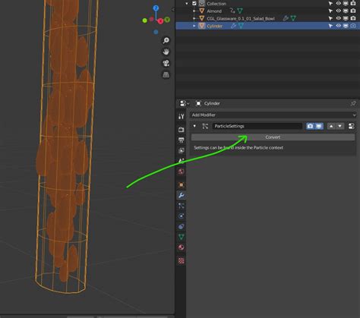Click the Cylinder name in properties header

pyautogui.click(x=212, y=103)
